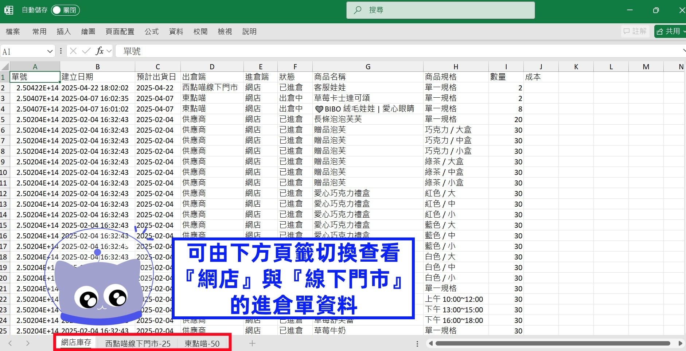Image resolution: width=686 pixels, height=351 pixels.
Task: Click the Excel app icon in title bar
Action: pyautogui.click(x=9, y=10)
